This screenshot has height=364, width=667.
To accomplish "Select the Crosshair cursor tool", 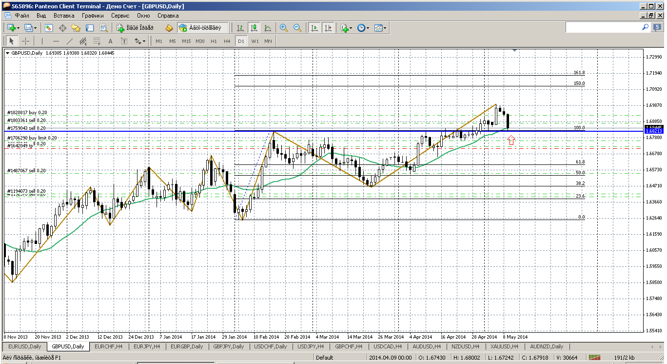I will (25, 41).
